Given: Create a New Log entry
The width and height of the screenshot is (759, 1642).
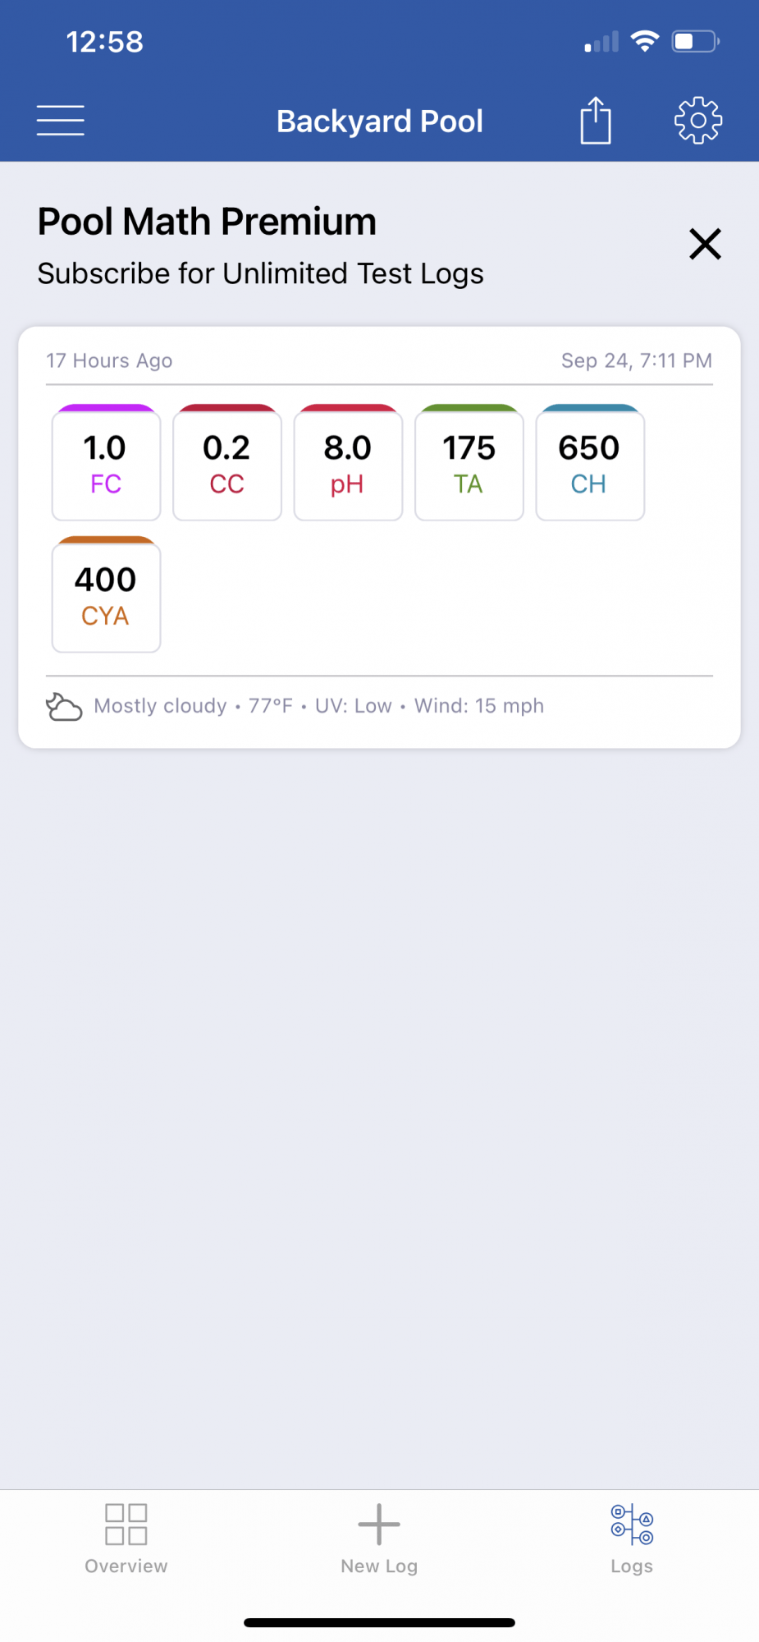Looking at the screenshot, I should point(379,1539).
